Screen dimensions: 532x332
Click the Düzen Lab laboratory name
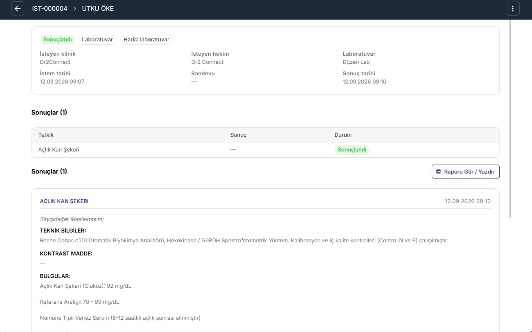[x=356, y=62]
